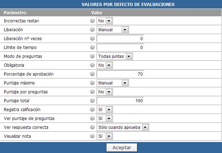Viewport: 222px width, 153px height.
Task: Open help for Visualizar nota
Action: tap(92, 136)
